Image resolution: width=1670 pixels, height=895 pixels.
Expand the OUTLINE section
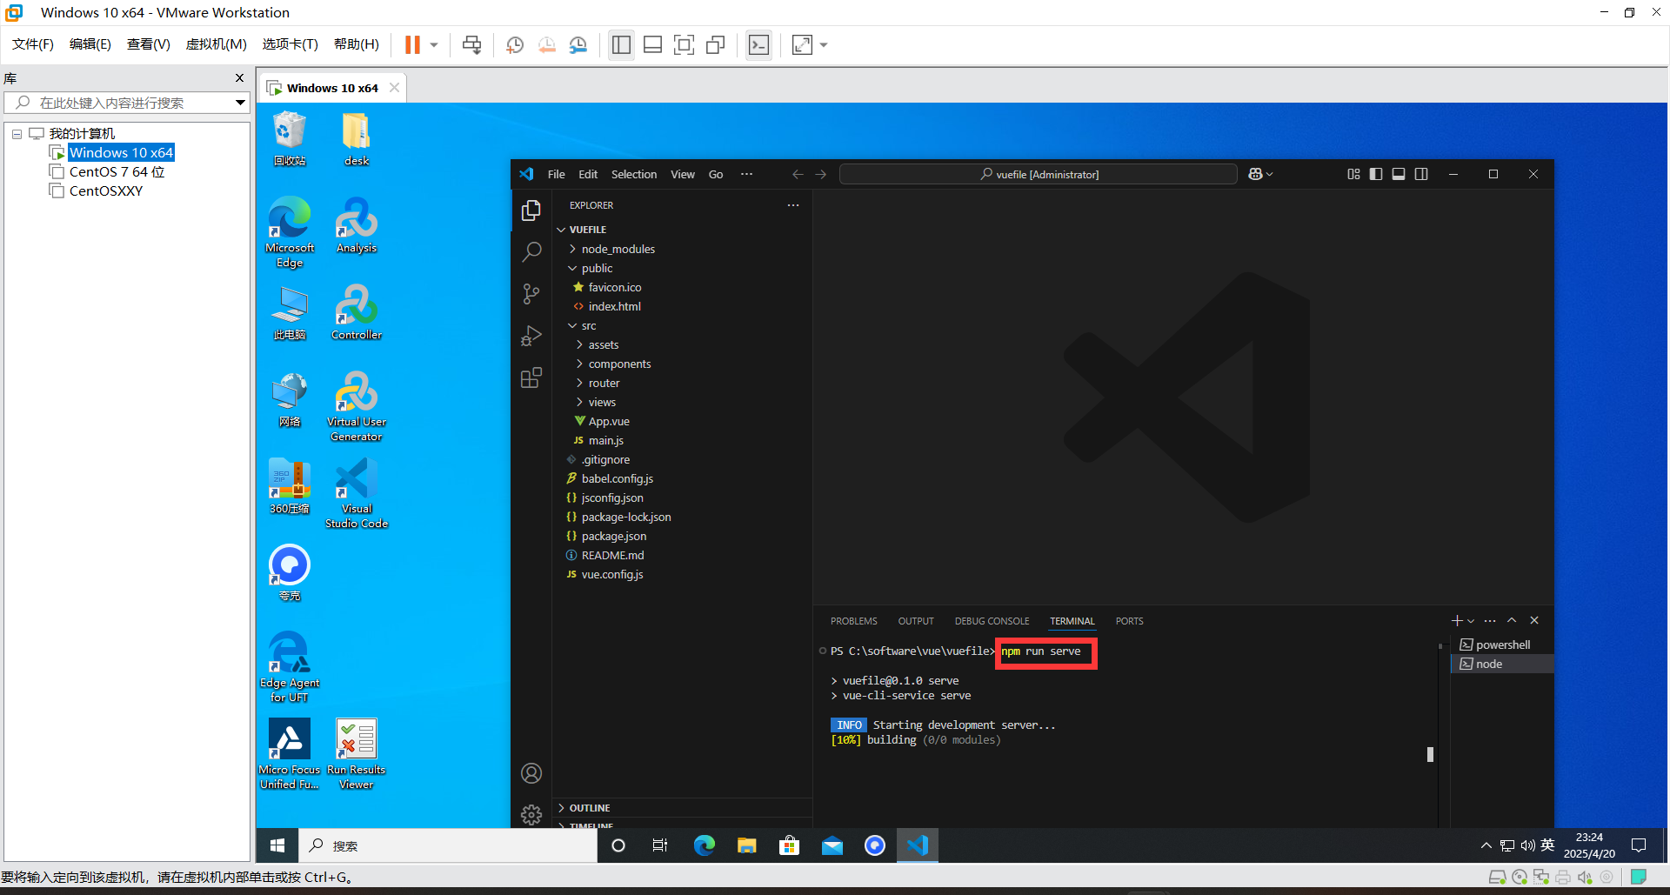tap(682, 808)
